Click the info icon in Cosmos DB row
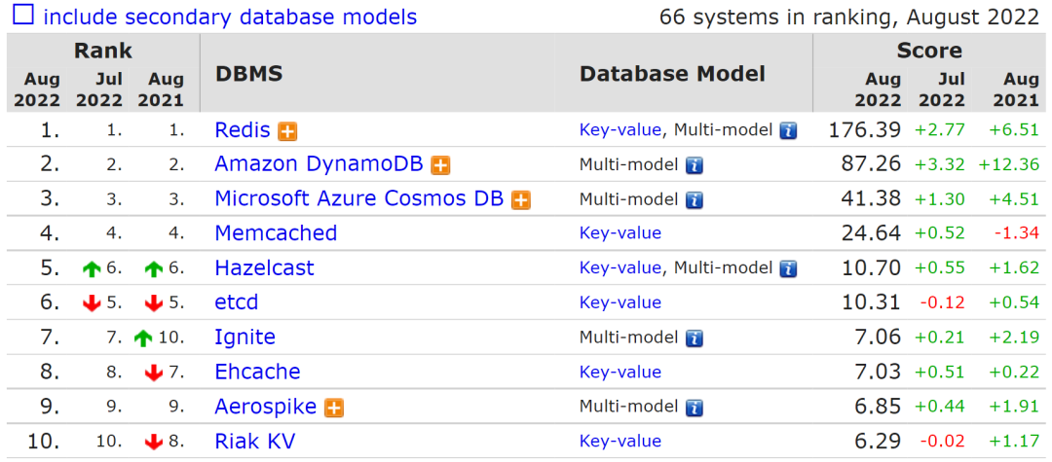Image resolution: width=1052 pixels, height=462 pixels. (x=694, y=200)
